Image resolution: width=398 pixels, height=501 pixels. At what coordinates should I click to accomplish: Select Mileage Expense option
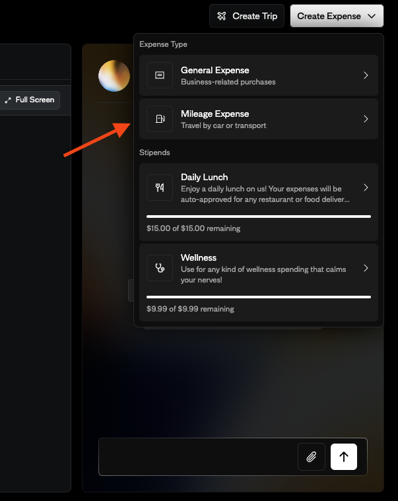pos(259,119)
